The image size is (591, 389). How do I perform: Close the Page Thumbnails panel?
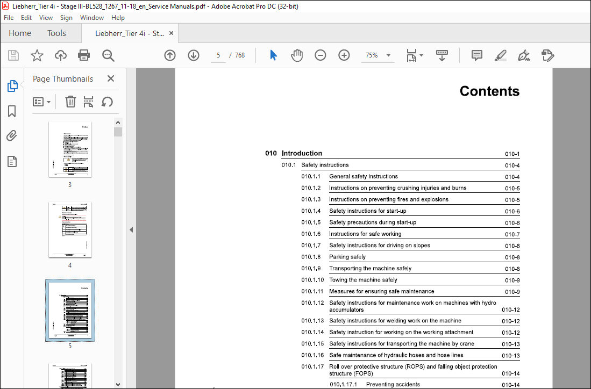[110, 78]
